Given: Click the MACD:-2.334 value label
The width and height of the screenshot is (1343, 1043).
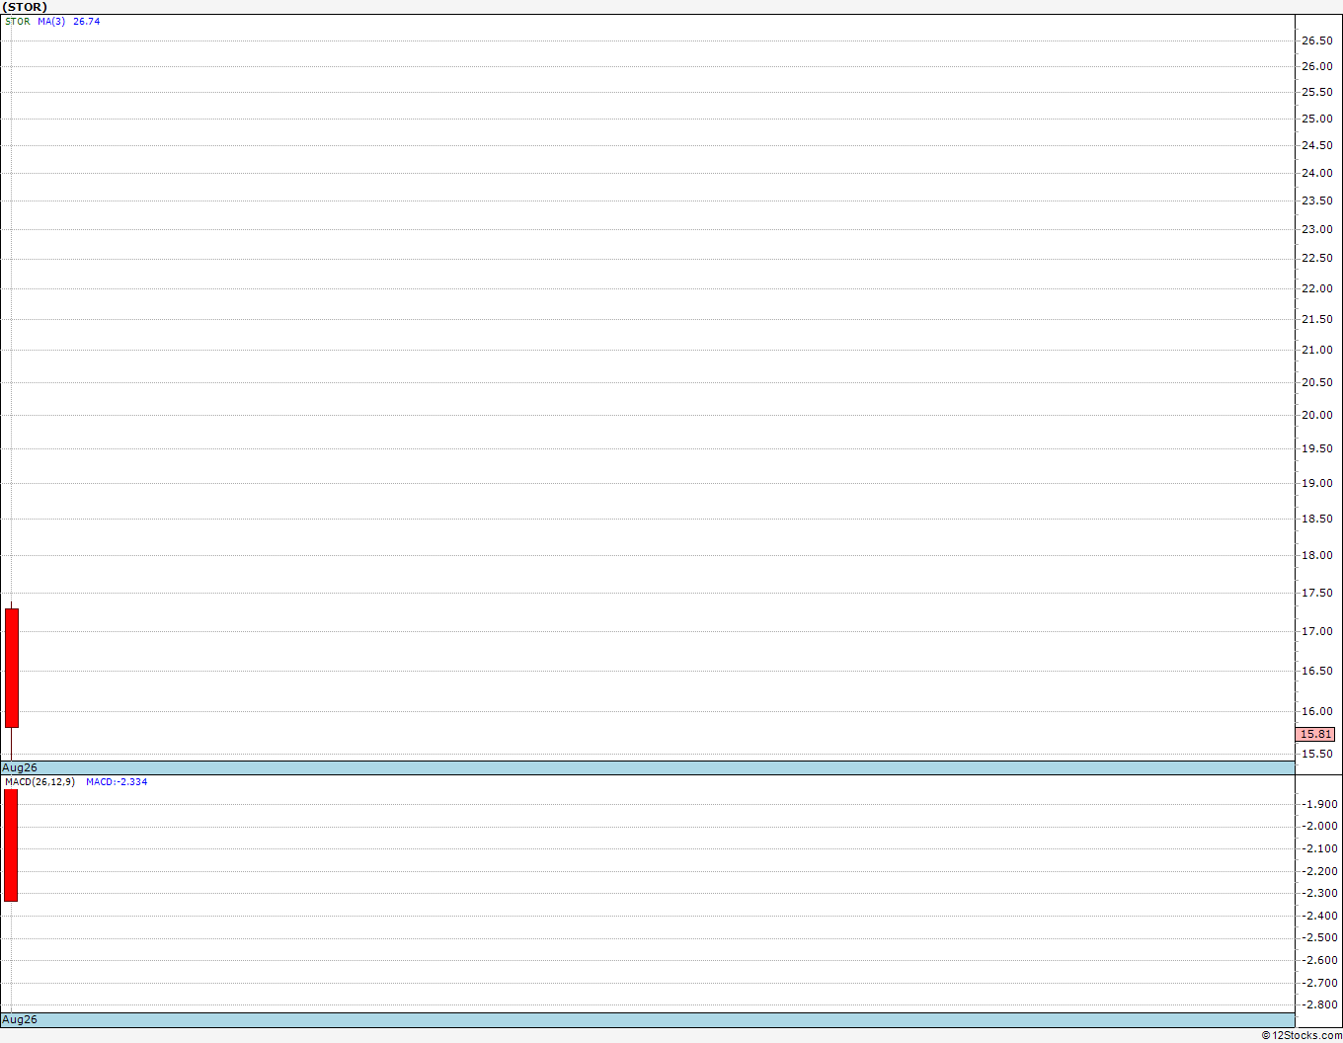Looking at the screenshot, I should click(x=117, y=782).
